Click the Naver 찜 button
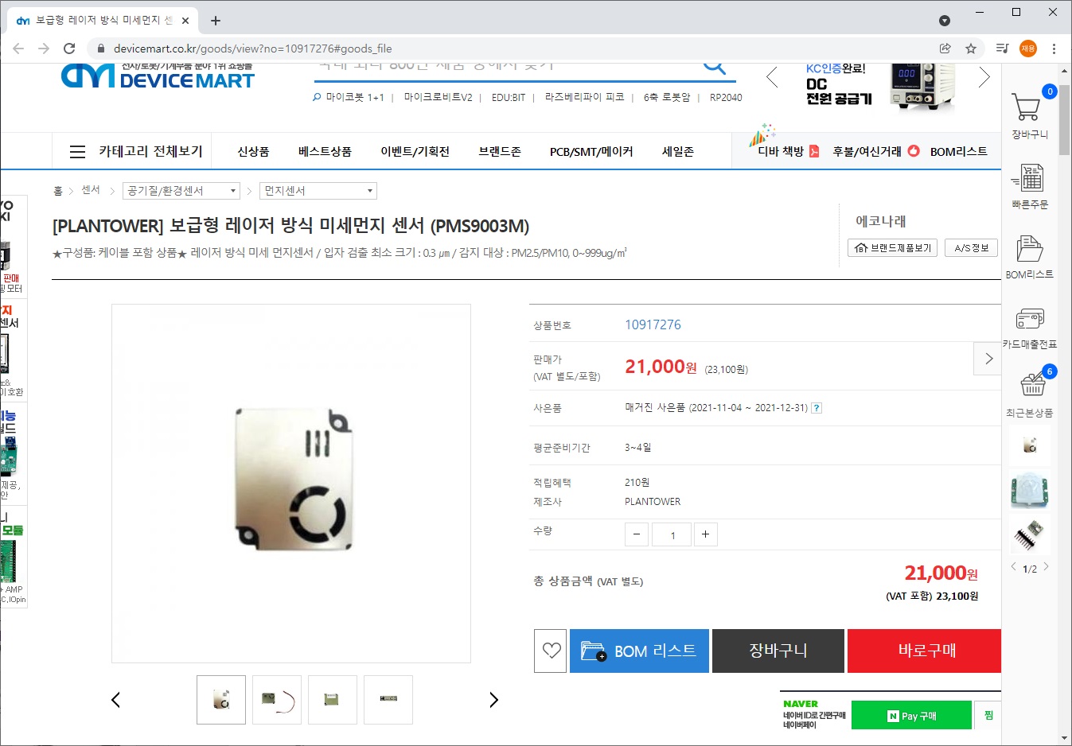 click(988, 715)
